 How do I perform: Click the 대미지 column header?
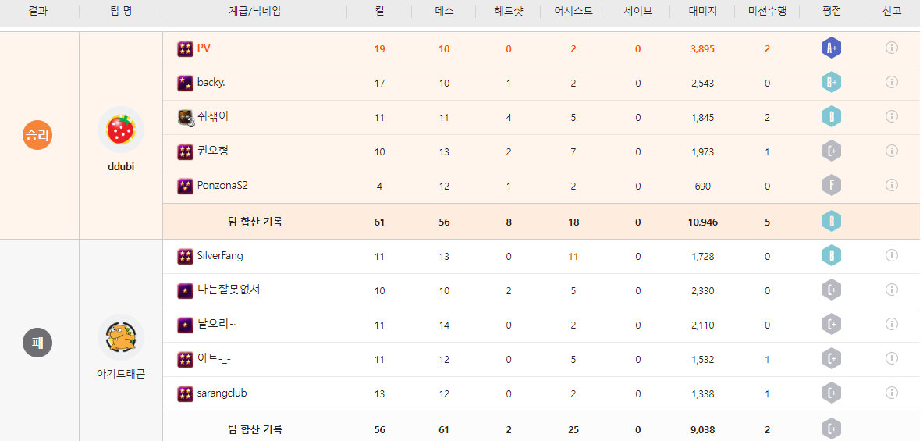(x=702, y=11)
